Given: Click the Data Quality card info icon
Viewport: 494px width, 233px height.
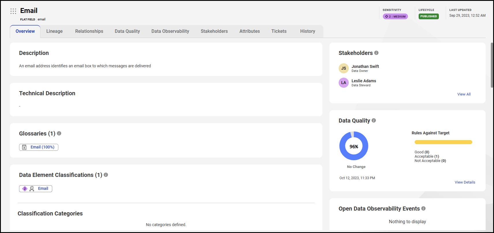Looking at the screenshot, I should (374, 121).
